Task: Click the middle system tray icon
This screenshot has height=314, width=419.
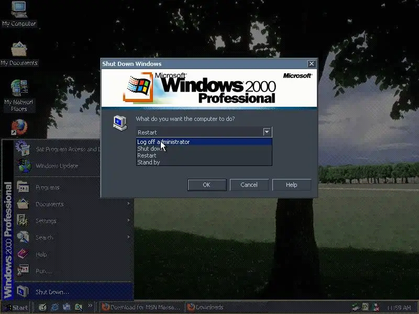Action: (x=365, y=307)
